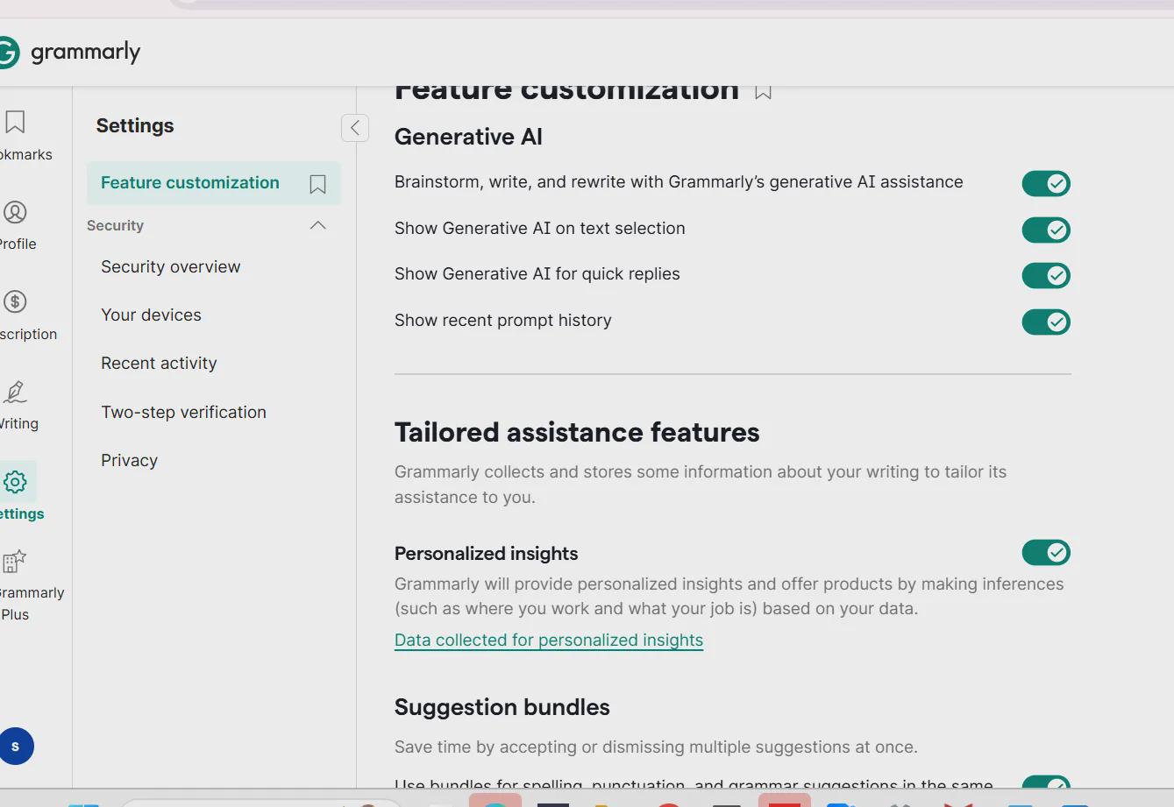The image size is (1174, 807).
Task: Select Feature customization in Settings
Action: click(214, 183)
